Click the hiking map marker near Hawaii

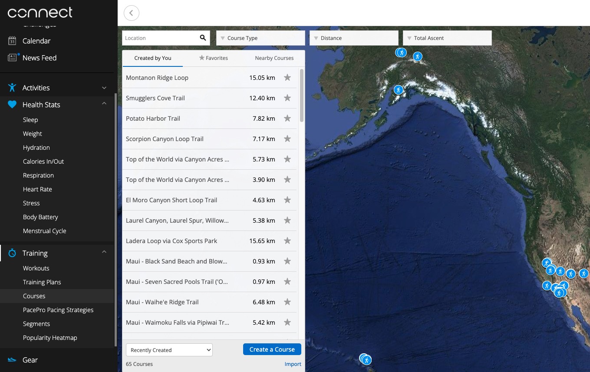[x=366, y=359]
